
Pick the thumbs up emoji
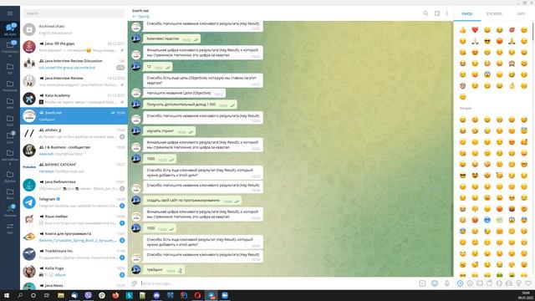(x=462, y=30)
